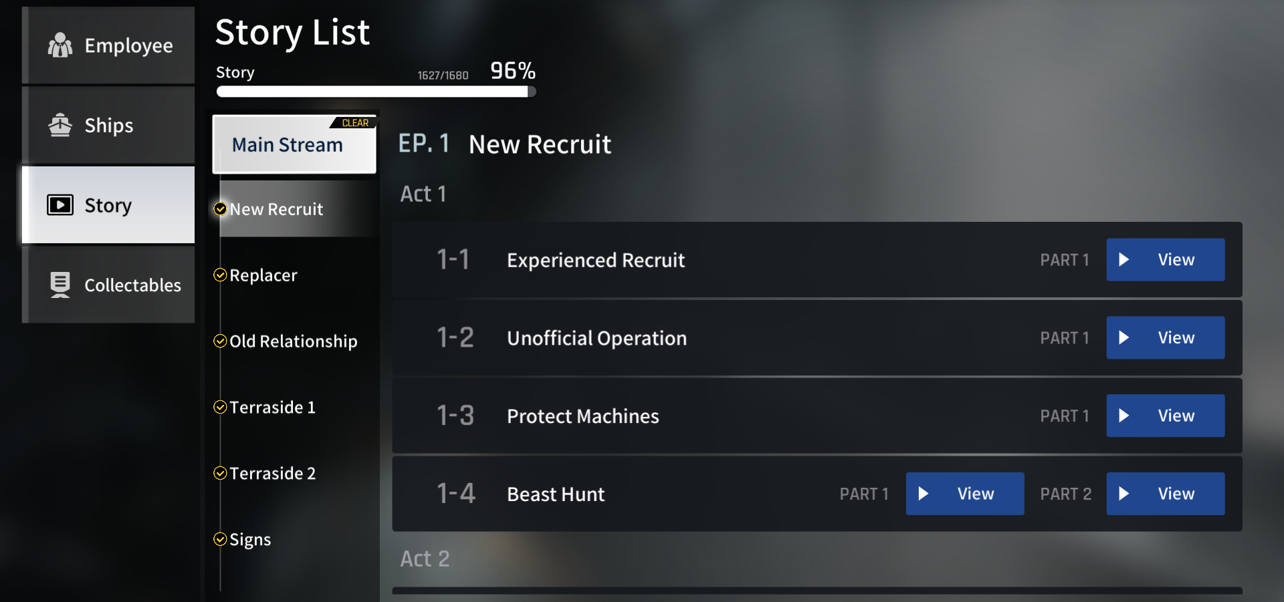Click the checkmark beside New Recruit
This screenshot has width=1284, height=602.
(220, 209)
